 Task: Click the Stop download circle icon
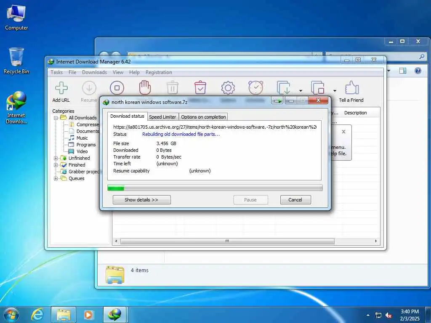pyautogui.click(x=117, y=88)
